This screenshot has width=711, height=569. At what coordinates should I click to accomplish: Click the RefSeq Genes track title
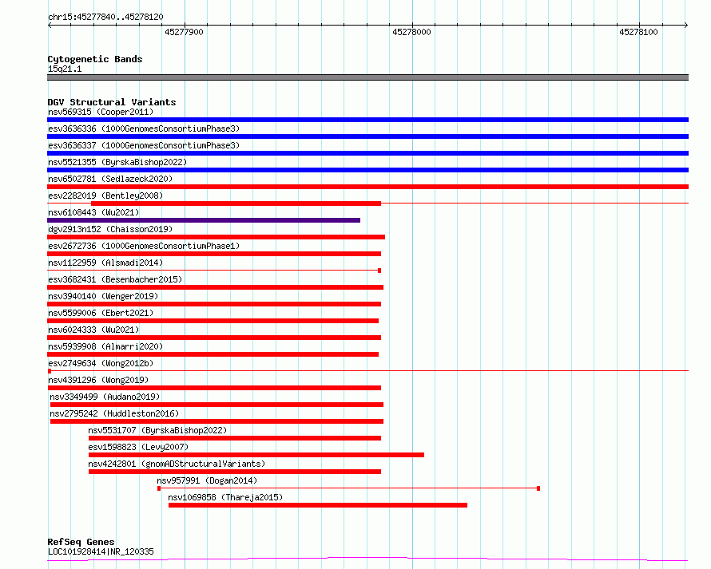point(81,542)
